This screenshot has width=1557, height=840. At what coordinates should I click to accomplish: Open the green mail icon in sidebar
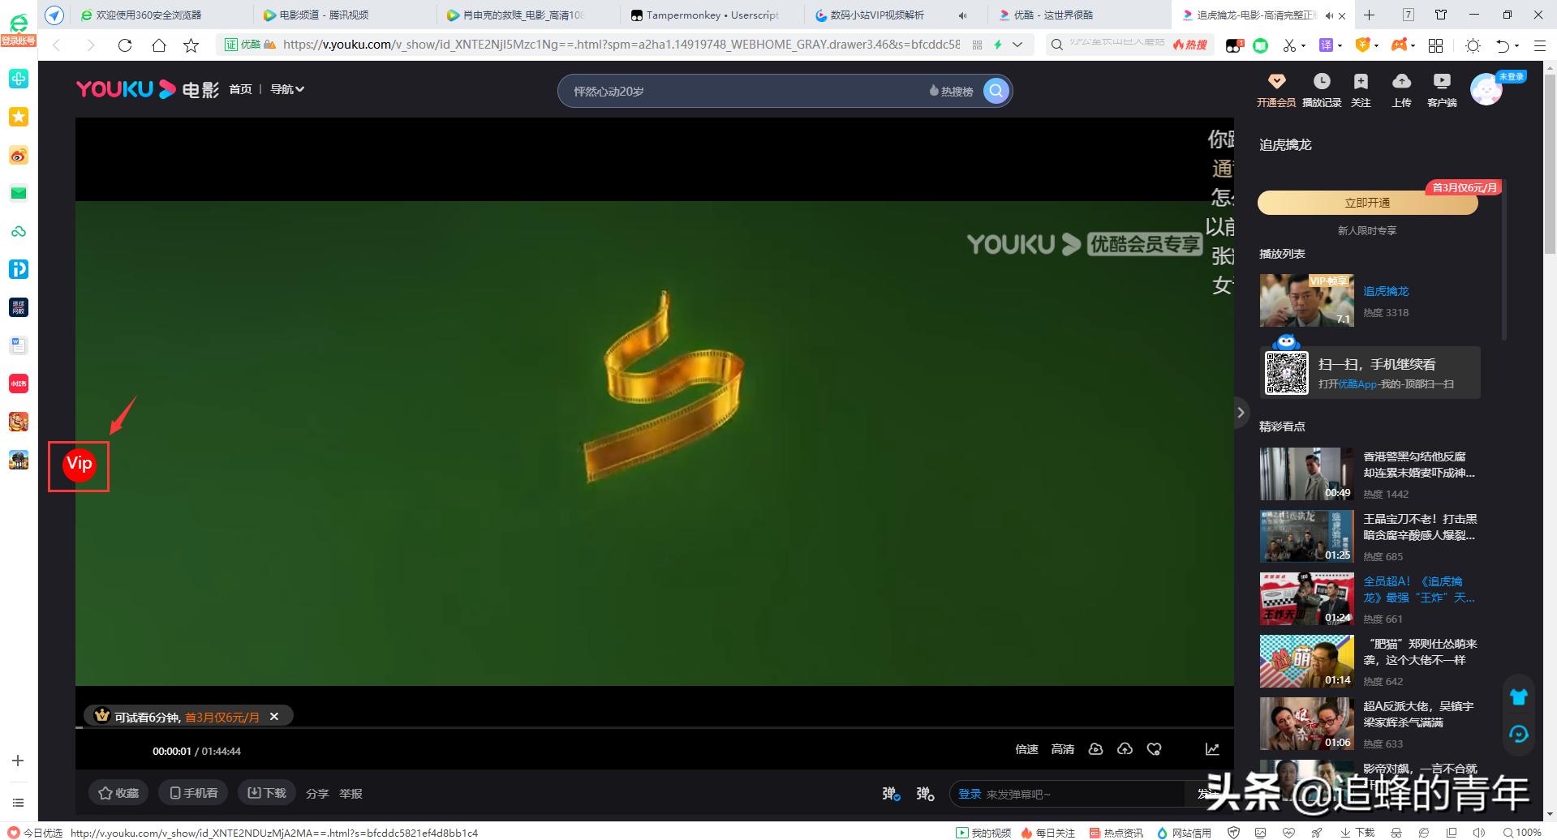tap(18, 193)
